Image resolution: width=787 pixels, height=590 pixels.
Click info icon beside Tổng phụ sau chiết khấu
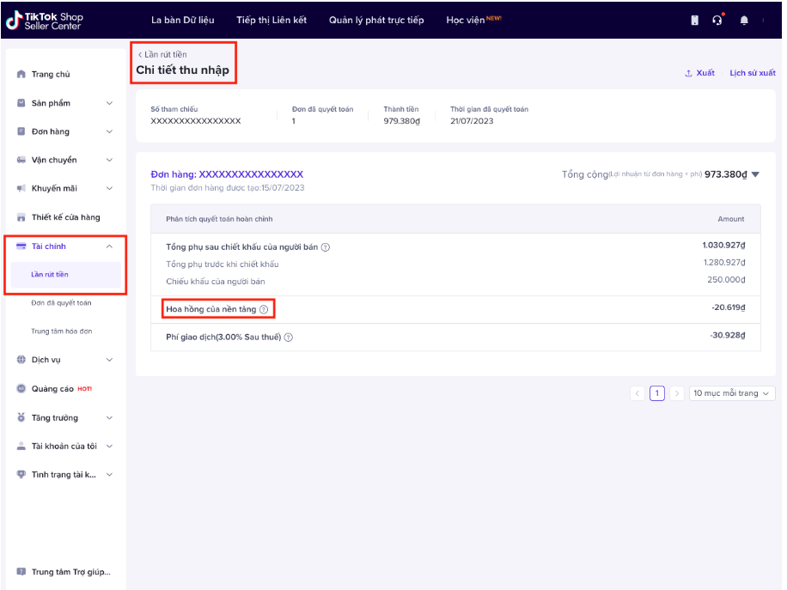click(x=326, y=247)
